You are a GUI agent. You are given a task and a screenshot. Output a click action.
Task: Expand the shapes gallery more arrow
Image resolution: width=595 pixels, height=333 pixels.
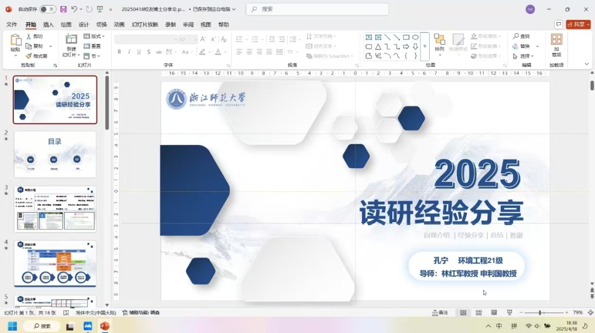click(x=425, y=46)
